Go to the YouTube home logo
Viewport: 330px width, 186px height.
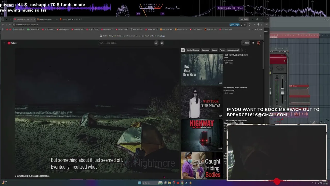pos(12,43)
